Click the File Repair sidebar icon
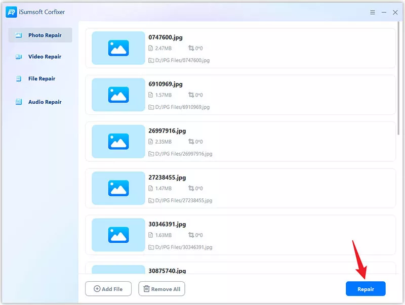 click(x=19, y=78)
